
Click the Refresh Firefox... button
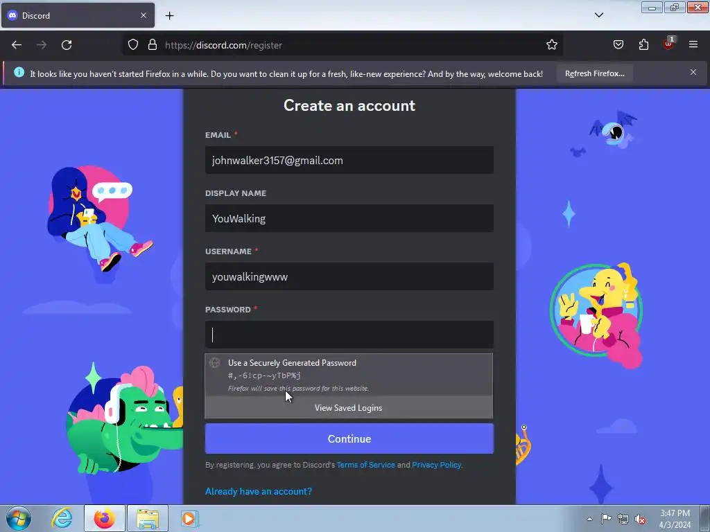coord(594,73)
